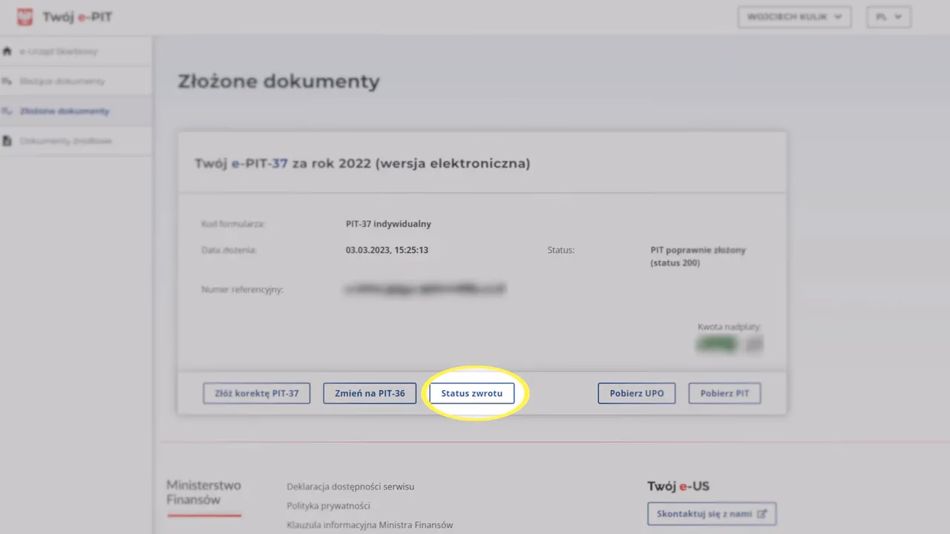This screenshot has width=950, height=534.
Task: Open the Polityka prywatności link
Action: click(x=328, y=505)
